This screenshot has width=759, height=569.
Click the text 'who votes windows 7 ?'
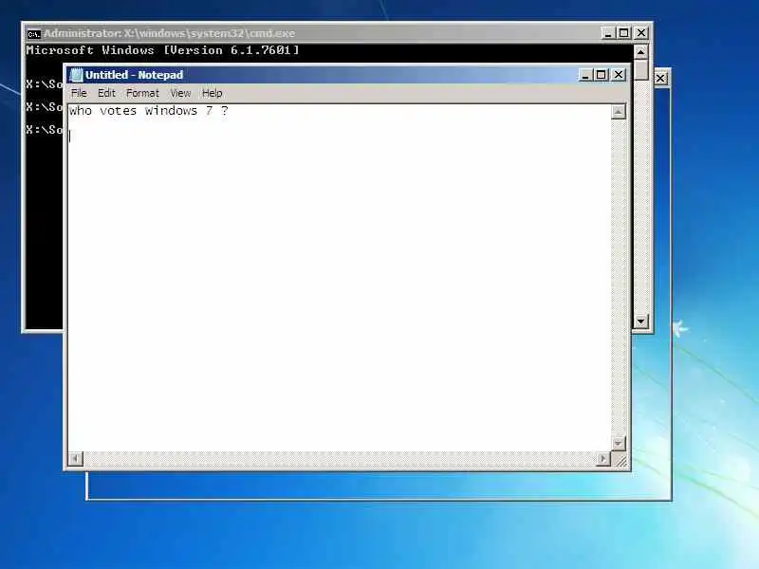[x=148, y=111]
